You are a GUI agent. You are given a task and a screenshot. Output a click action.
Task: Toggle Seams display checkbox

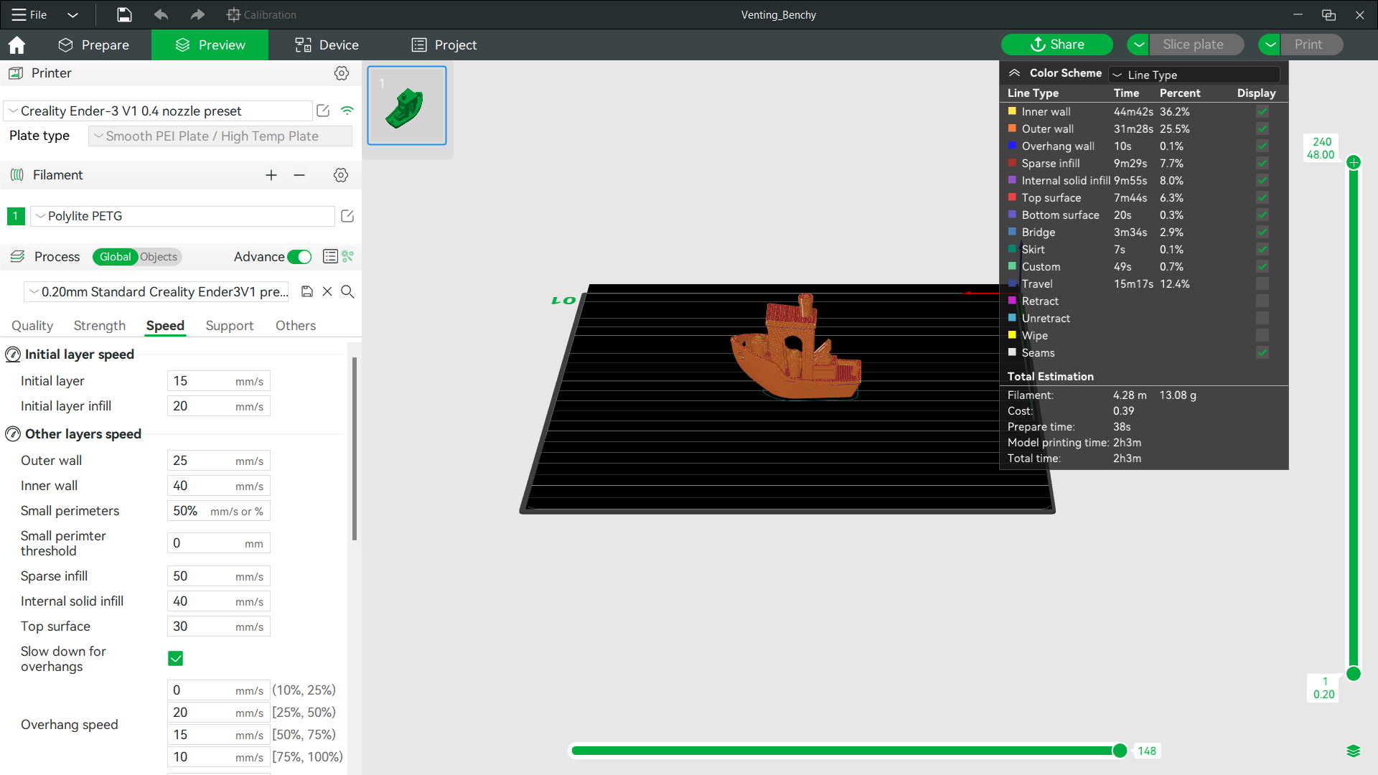tap(1262, 353)
